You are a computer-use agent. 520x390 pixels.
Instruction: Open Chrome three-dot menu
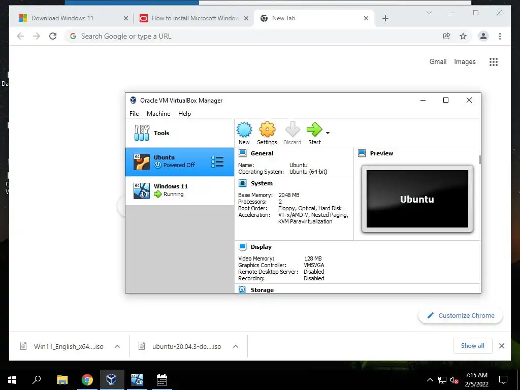[500, 36]
